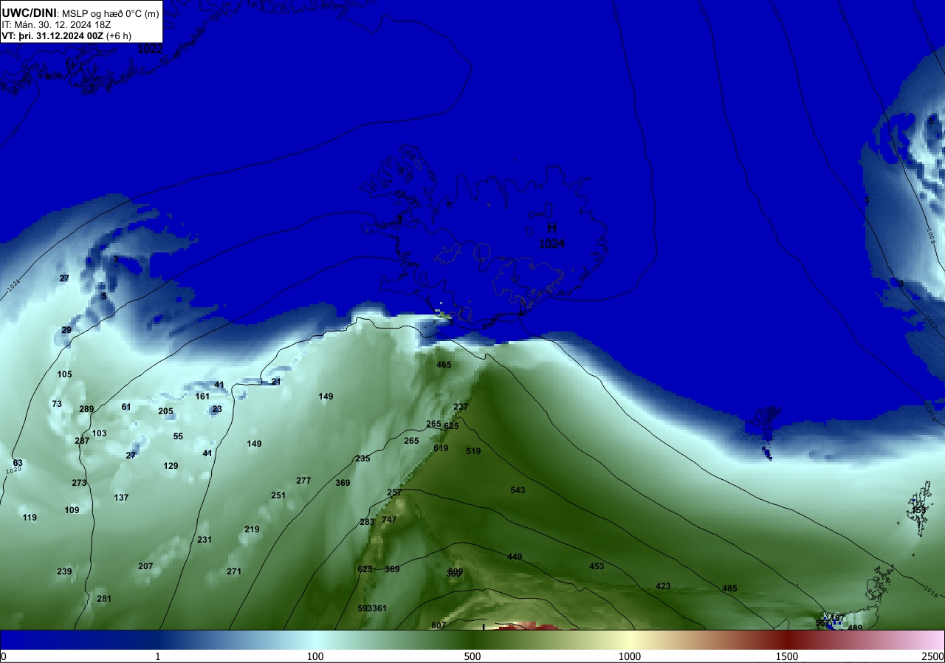Click the 153 value near the eastern islands
Image resolution: width=945 pixels, height=663 pixels.
point(918,510)
